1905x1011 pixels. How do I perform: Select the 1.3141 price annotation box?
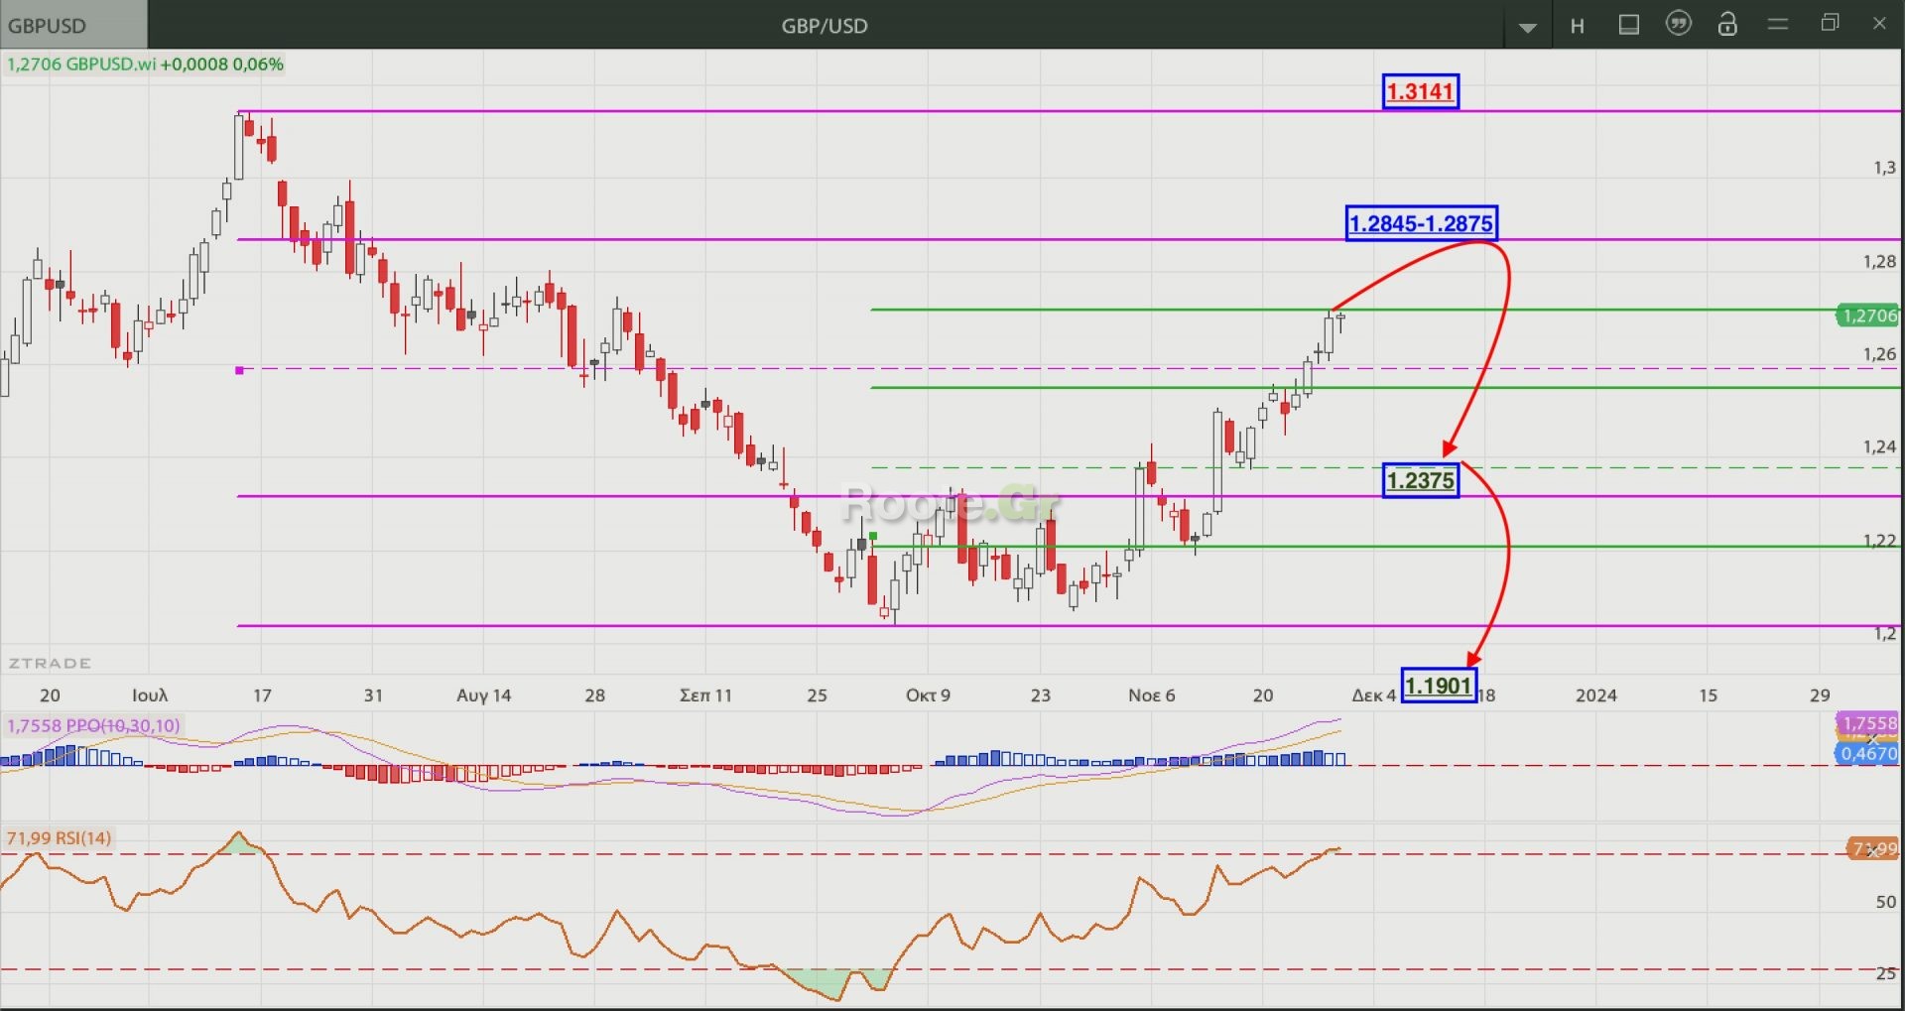tap(1420, 91)
